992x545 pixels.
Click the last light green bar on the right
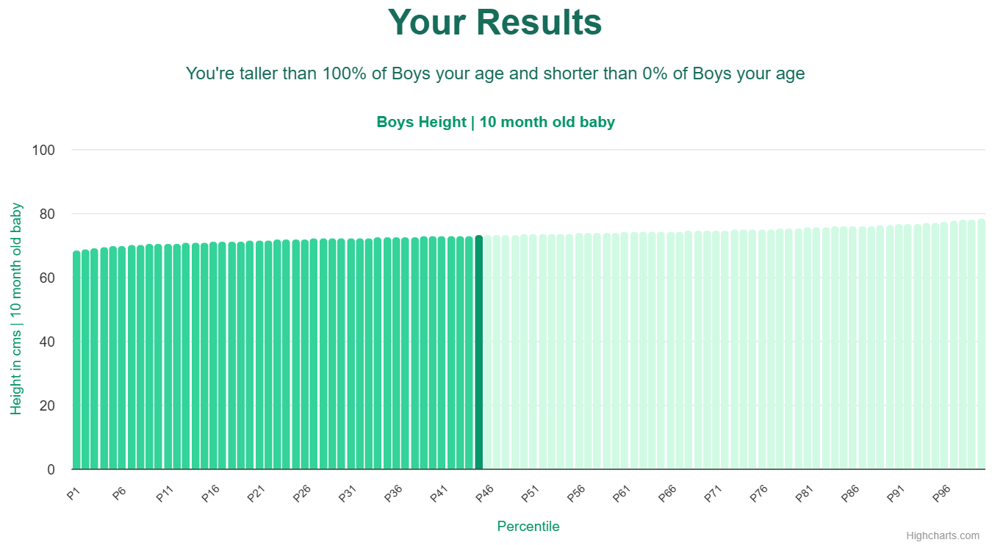coord(981,344)
